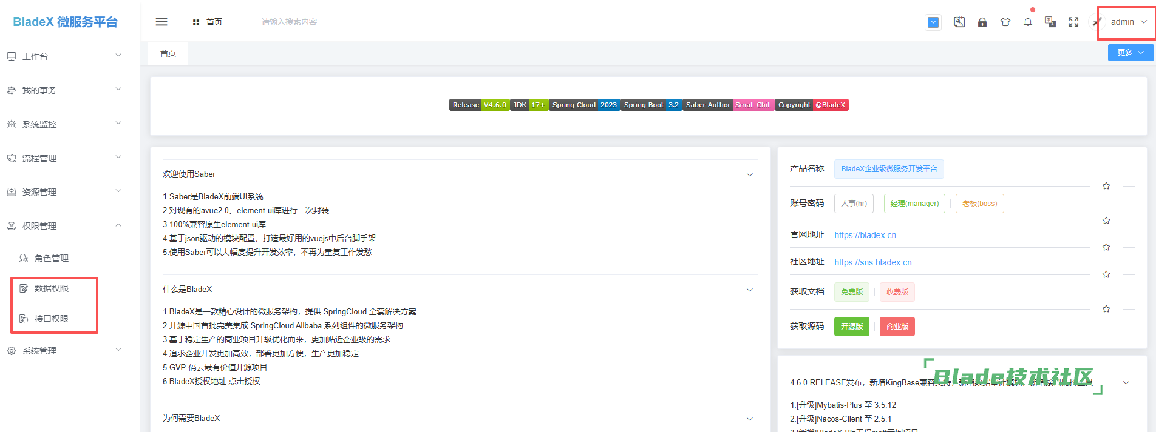Viewport: 1156px width, 432px height.
Task: Open 数据权限 in the sidebar
Action: point(52,288)
